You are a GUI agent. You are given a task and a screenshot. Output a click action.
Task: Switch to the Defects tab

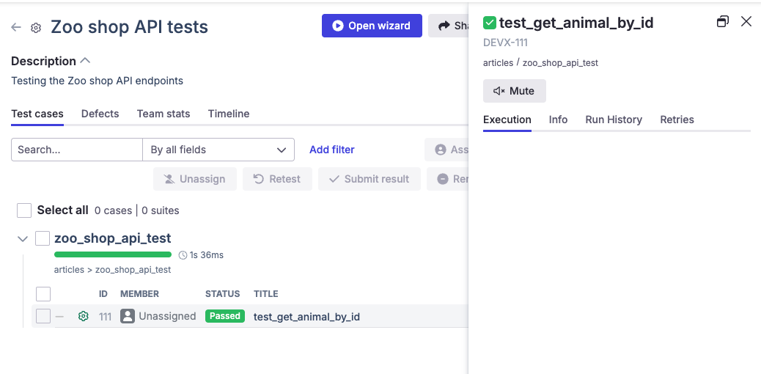pos(100,114)
